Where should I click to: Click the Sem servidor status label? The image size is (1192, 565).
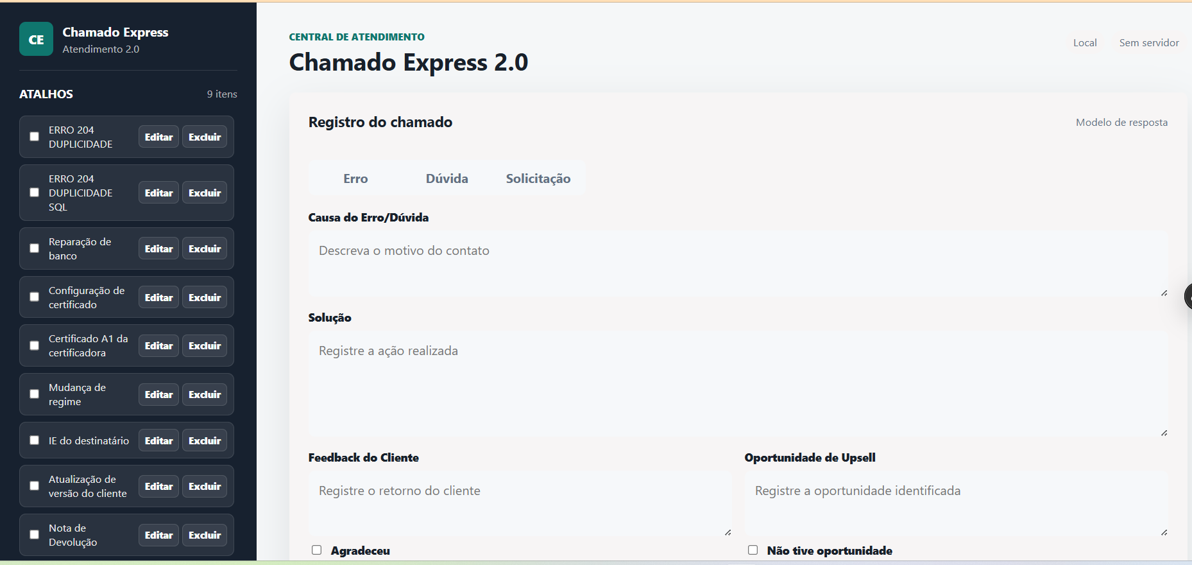coord(1149,42)
